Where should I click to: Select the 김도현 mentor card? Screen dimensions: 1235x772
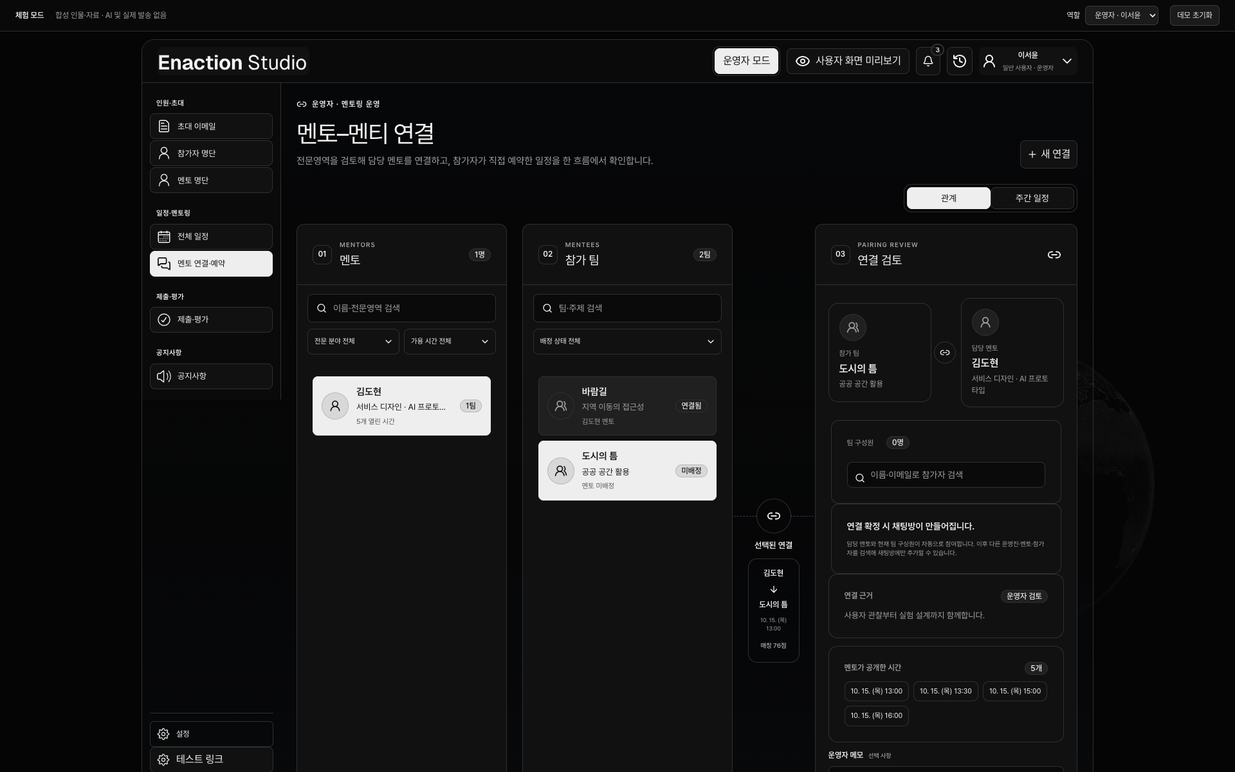coord(401,406)
